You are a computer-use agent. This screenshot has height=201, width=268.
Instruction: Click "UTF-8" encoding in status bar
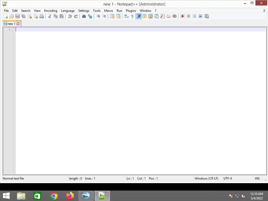228,178
